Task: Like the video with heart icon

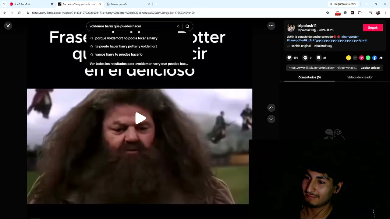Action: click(x=289, y=58)
